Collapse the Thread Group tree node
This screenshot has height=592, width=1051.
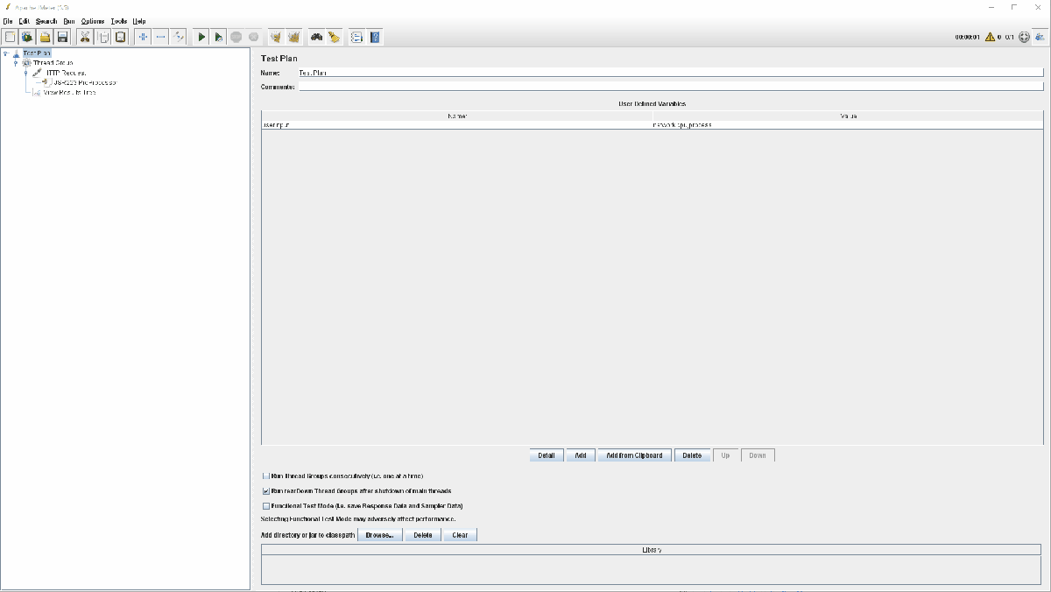point(15,63)
